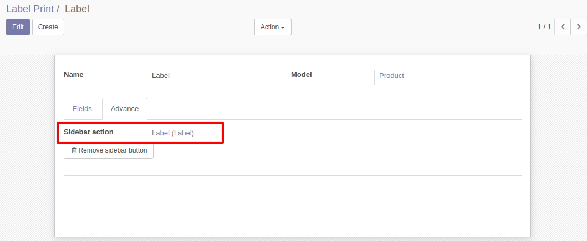This screenshot has height=241, width=587.
Task: Click the 1 / 1 pager counter
Action: 544,27
